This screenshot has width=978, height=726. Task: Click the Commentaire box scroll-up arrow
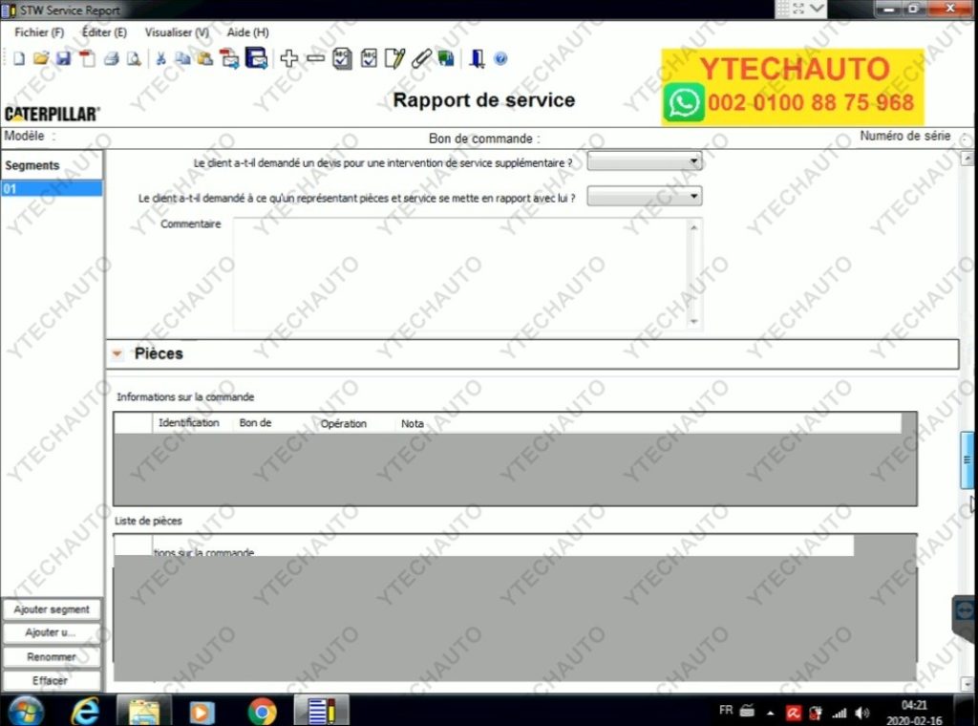pyautogui.click(x=694, y=227)
